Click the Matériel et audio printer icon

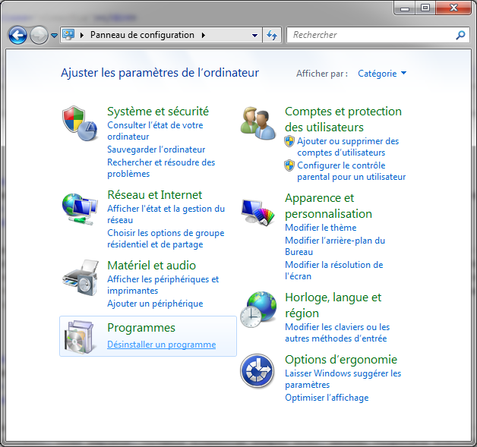pyautogui.click(x=81, y=277)
